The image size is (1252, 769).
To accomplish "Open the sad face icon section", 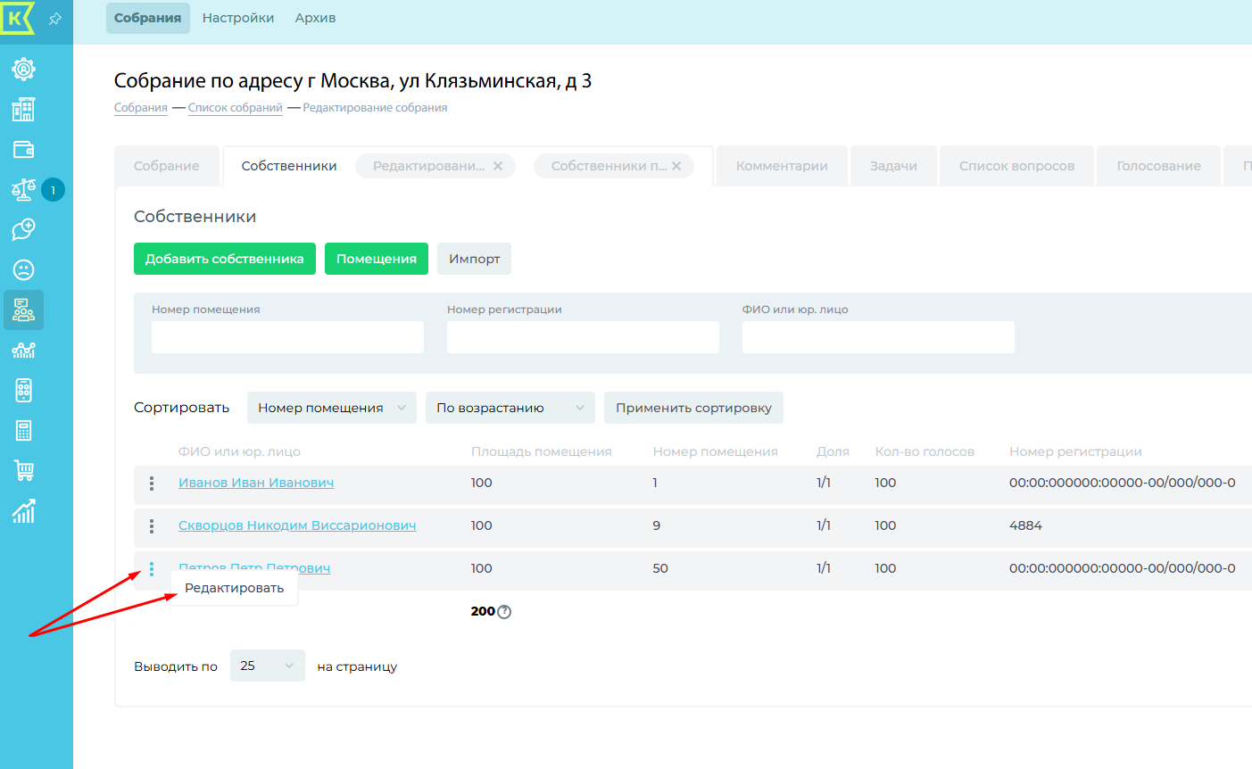I will tap(23, 269).
